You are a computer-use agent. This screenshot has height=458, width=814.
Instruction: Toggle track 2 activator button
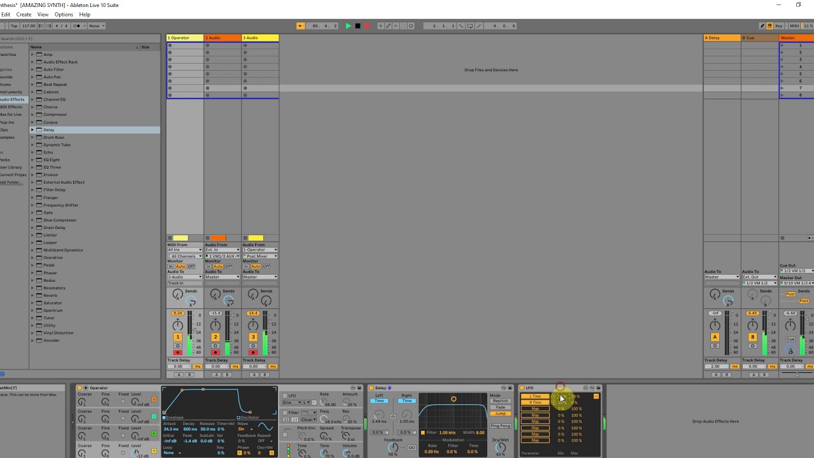click(215, 337)
